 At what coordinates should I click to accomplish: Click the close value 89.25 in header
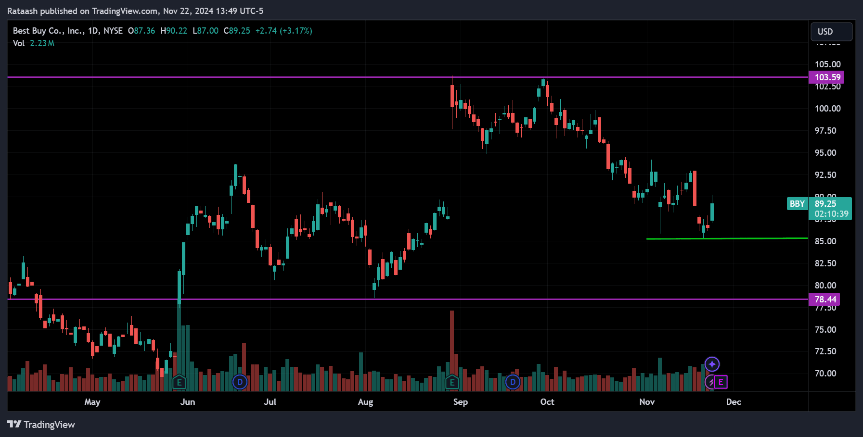(x=240, y=31)
